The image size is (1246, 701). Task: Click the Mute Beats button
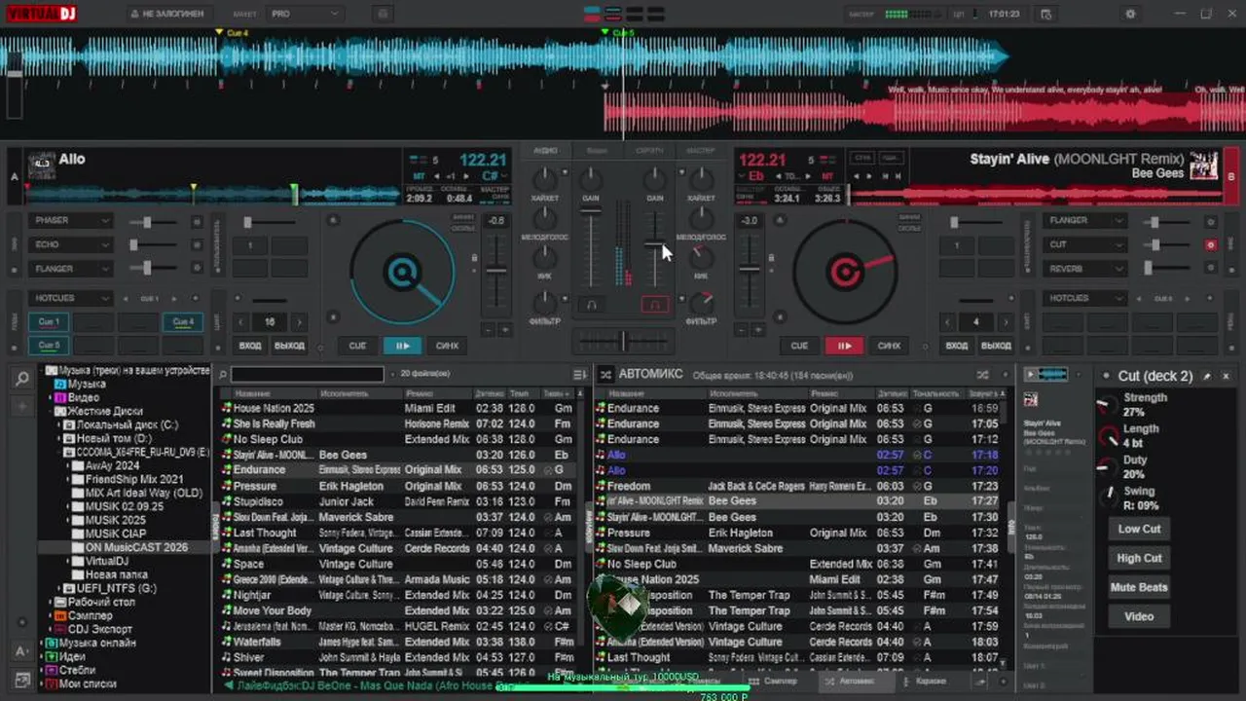pyautogui.click(x=1139, y=587)
